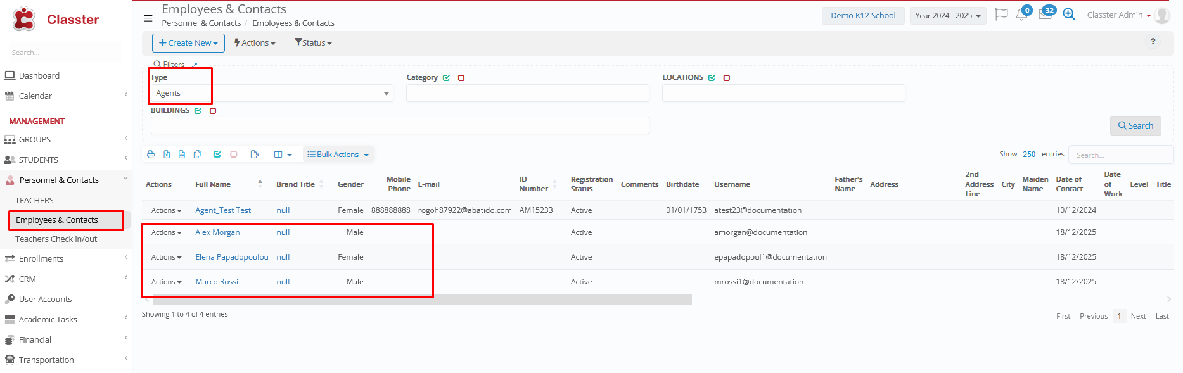Open the Alex Morgan contact link
1183x373 pixels.
pyautogui.click(x=217, y=232)
